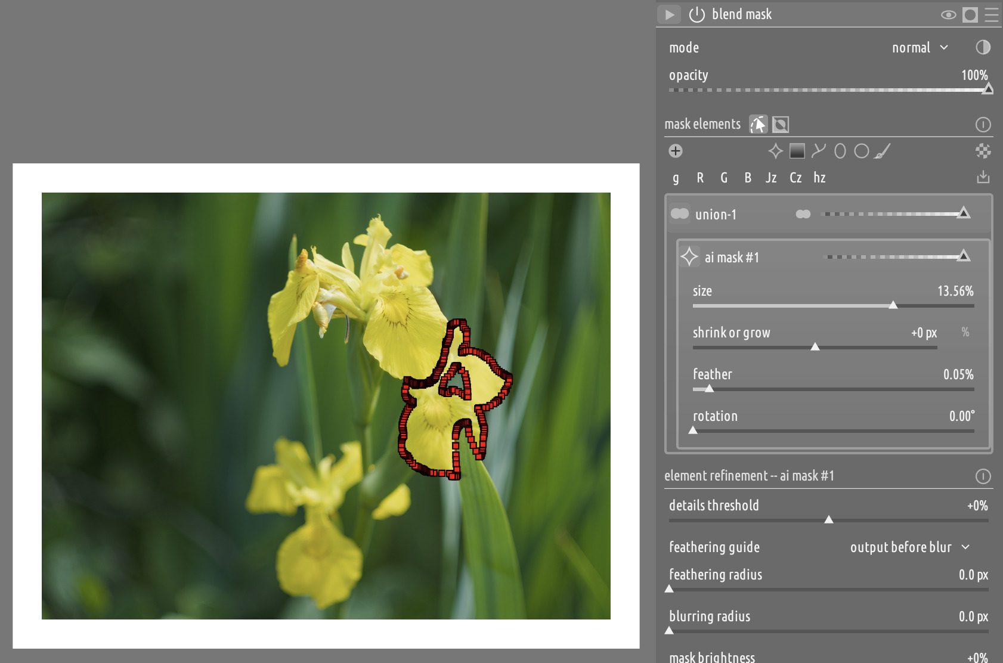1003x663 pixels.
Task: Click the mask elements info icon
Action: point(983,125)
